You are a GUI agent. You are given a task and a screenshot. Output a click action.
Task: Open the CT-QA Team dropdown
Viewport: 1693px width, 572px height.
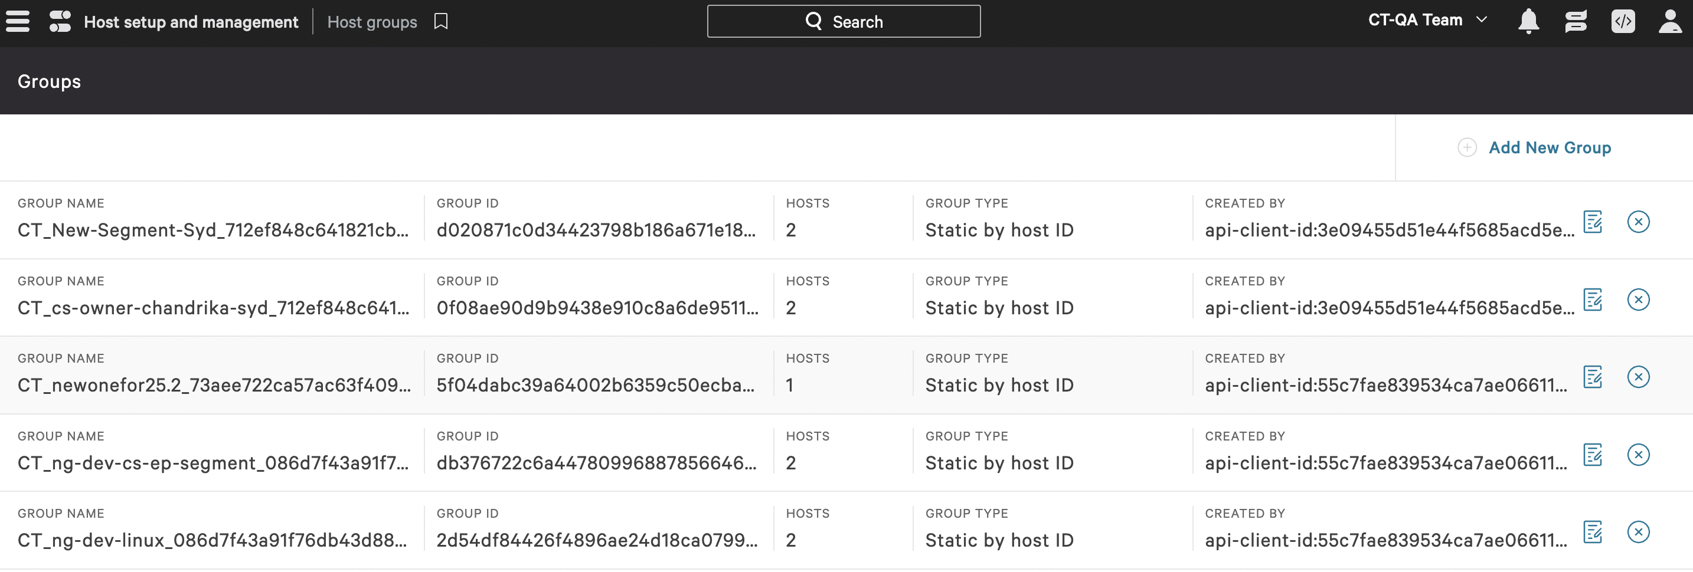[x=1428, y=21]
